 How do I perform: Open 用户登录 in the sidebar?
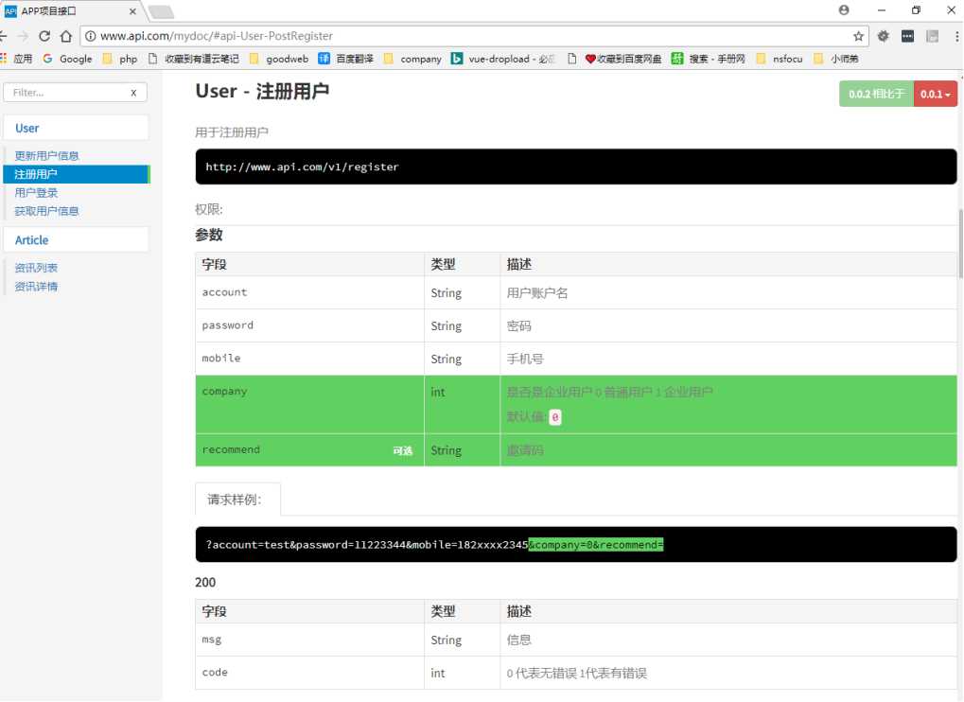point(36,192)
